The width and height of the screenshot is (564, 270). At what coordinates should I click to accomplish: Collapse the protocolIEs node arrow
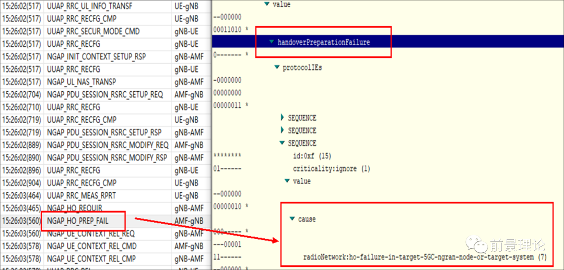[x=277, y=67]
